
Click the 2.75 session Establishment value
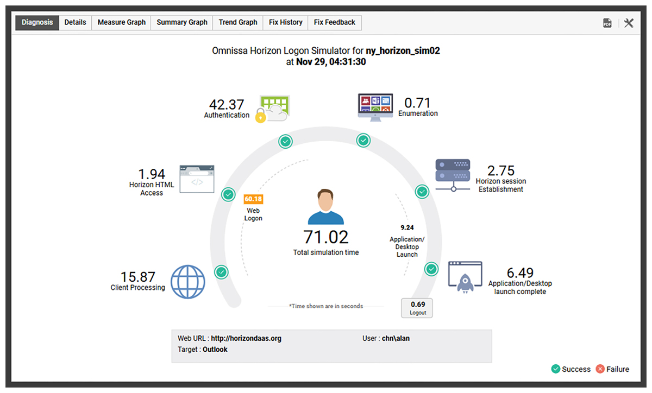[501, 170]
